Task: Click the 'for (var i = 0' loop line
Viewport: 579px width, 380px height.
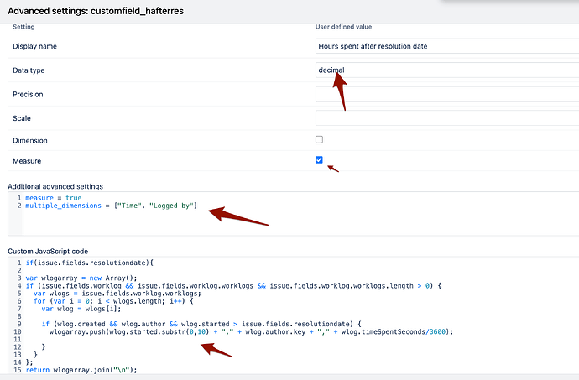Action: point(113,301)
